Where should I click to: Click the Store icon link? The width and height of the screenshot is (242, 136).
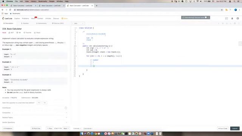click(65, 19)
